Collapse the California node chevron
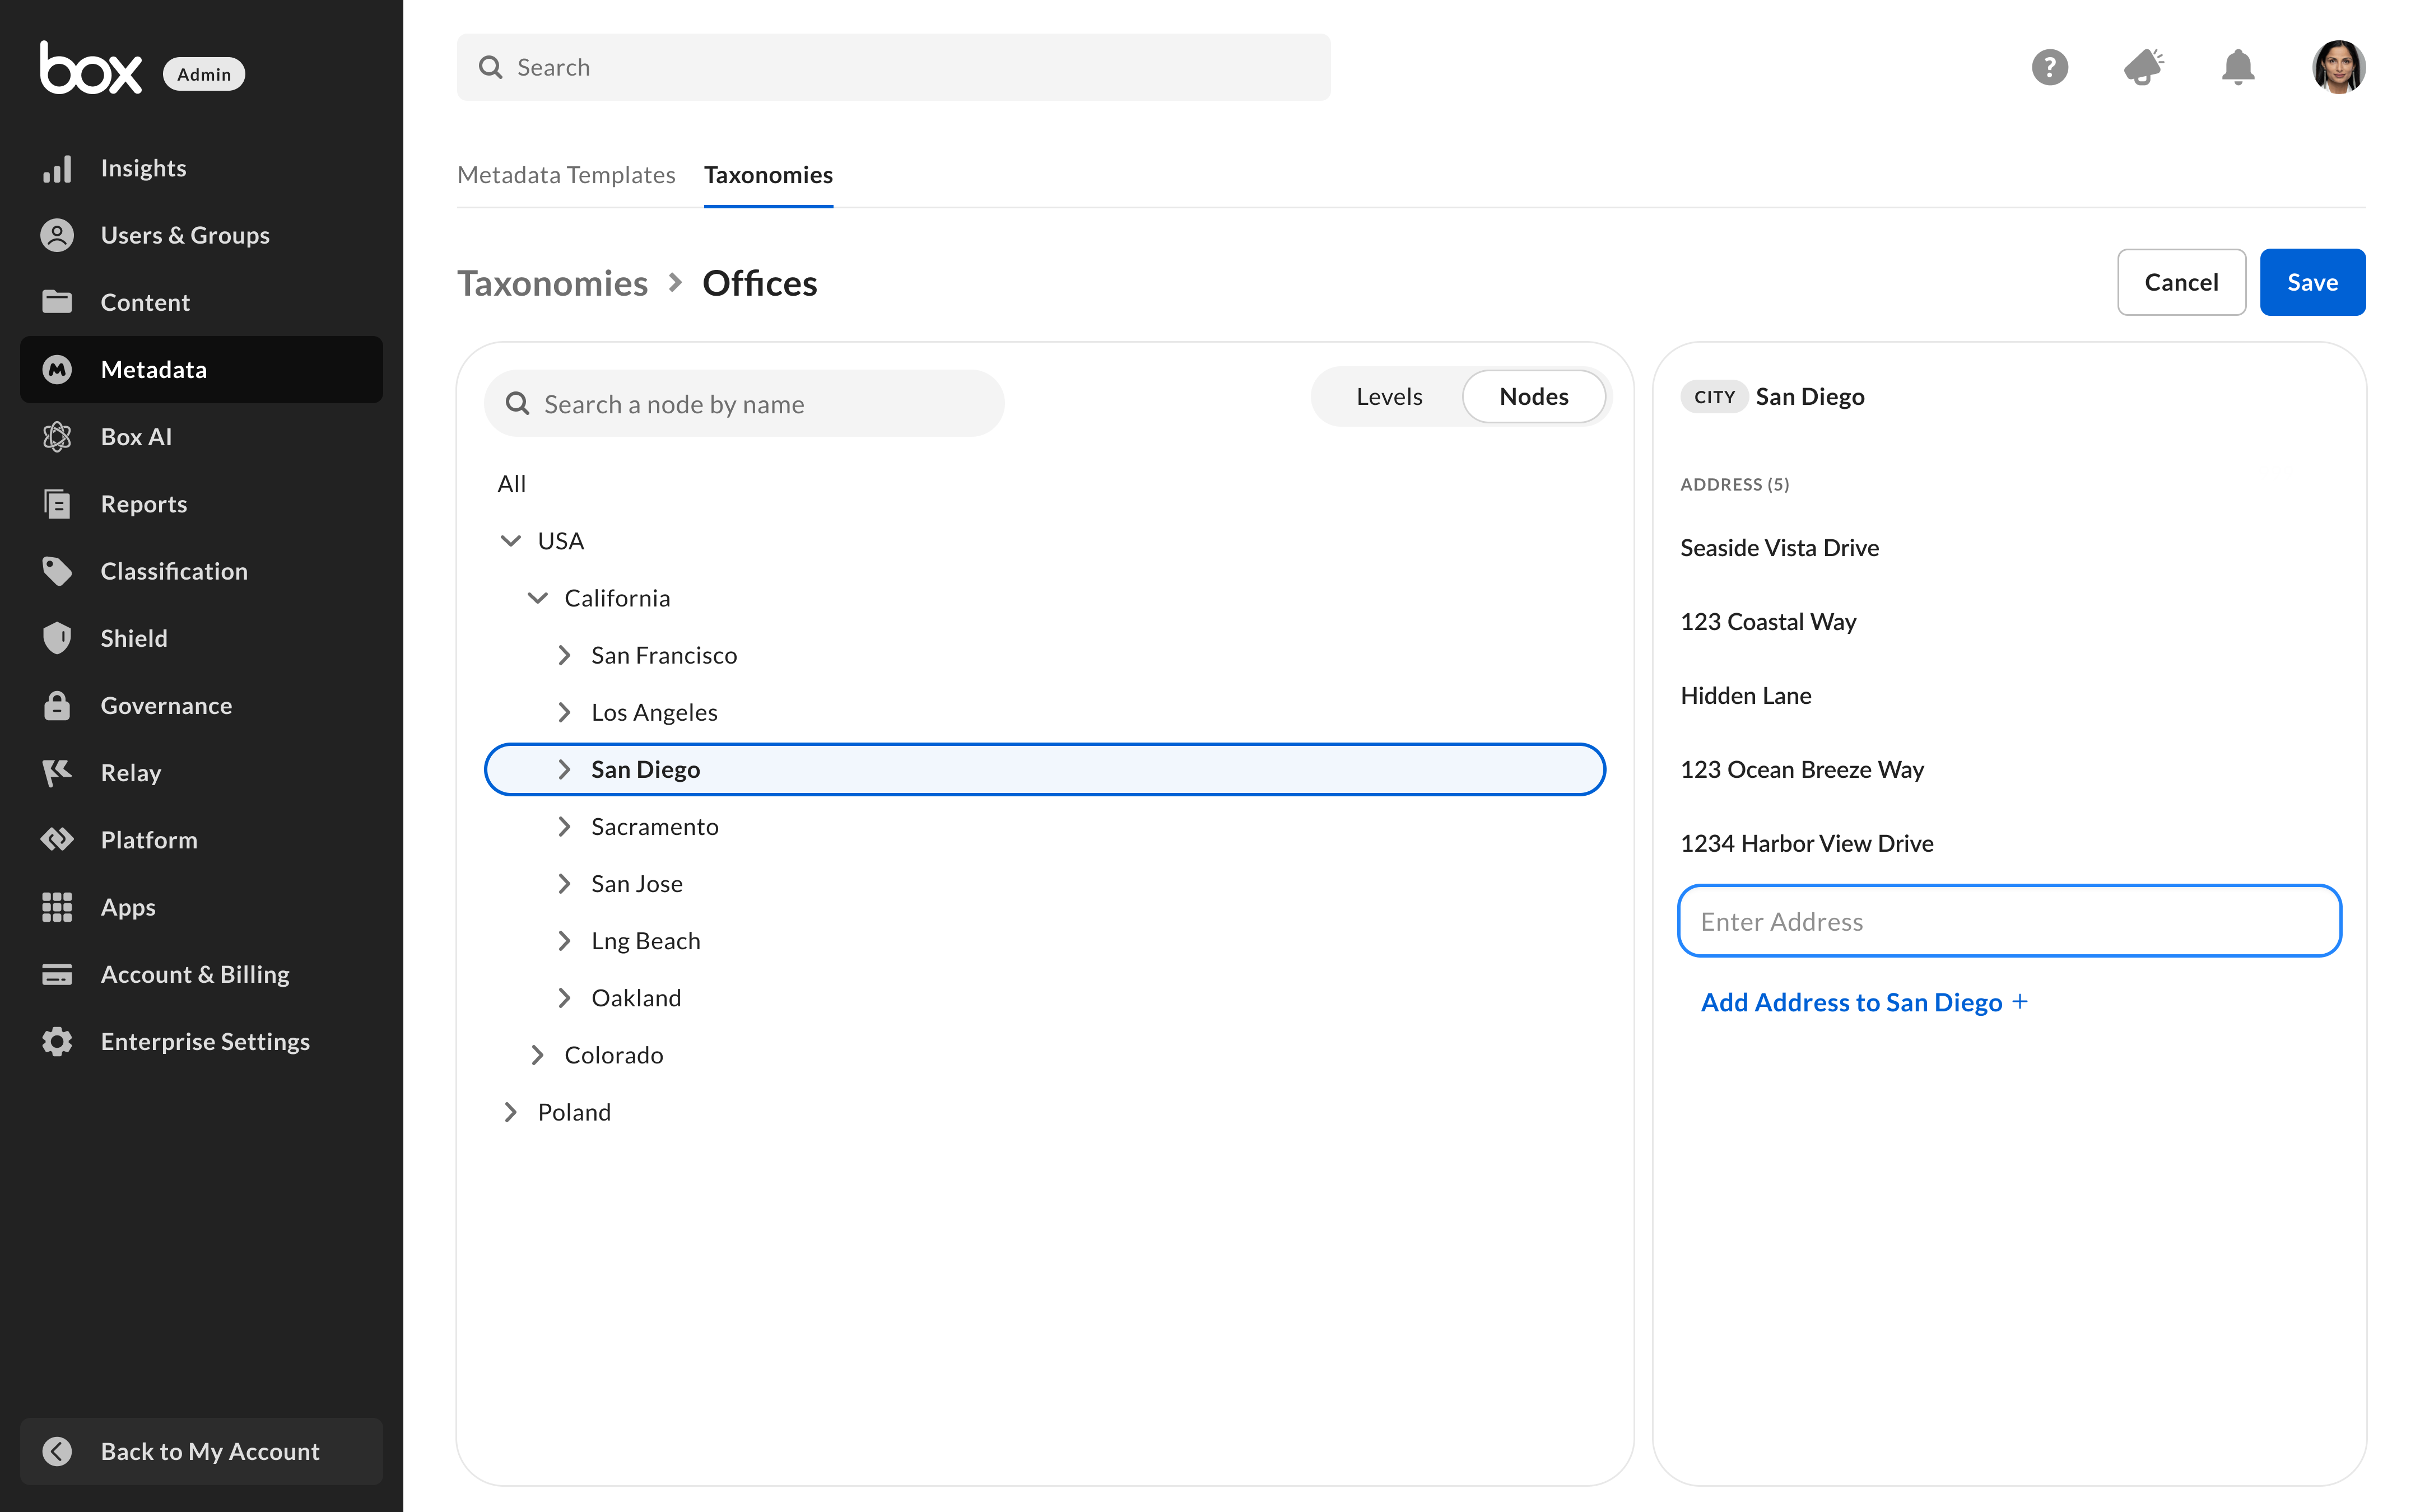 [x=537, y=598]
